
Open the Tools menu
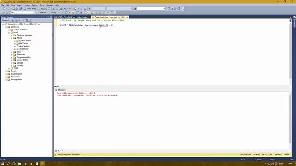click(x=42, y=5)
